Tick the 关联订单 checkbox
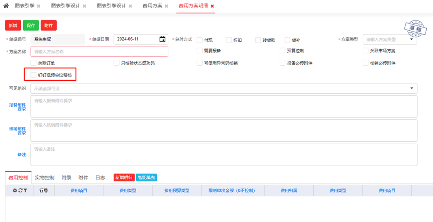433x222 pixels. 33,63
